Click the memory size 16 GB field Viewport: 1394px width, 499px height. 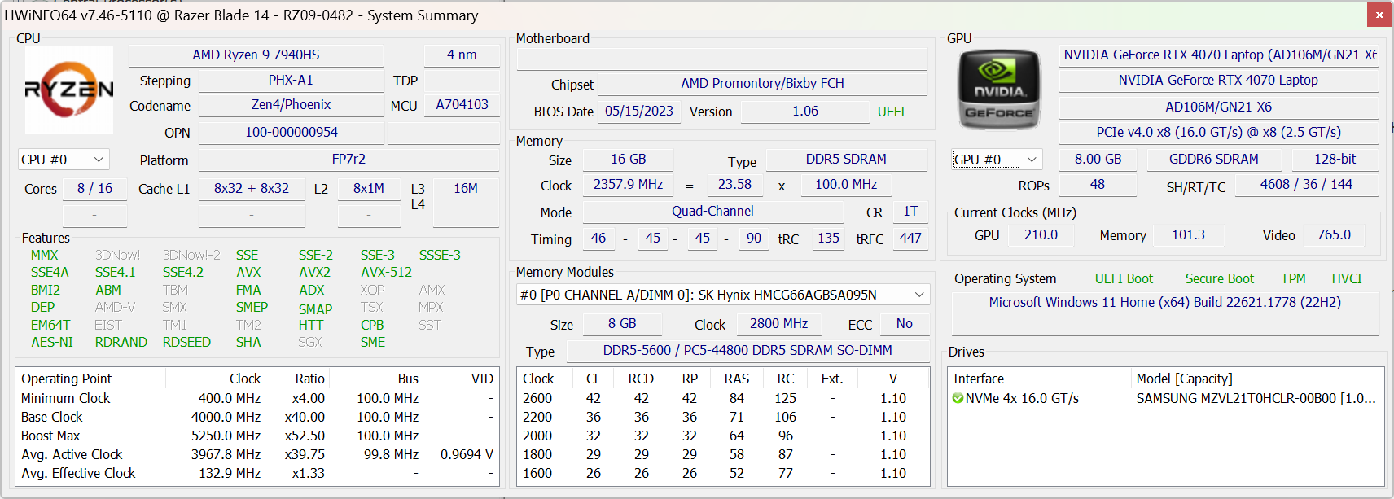coord(628,159)
